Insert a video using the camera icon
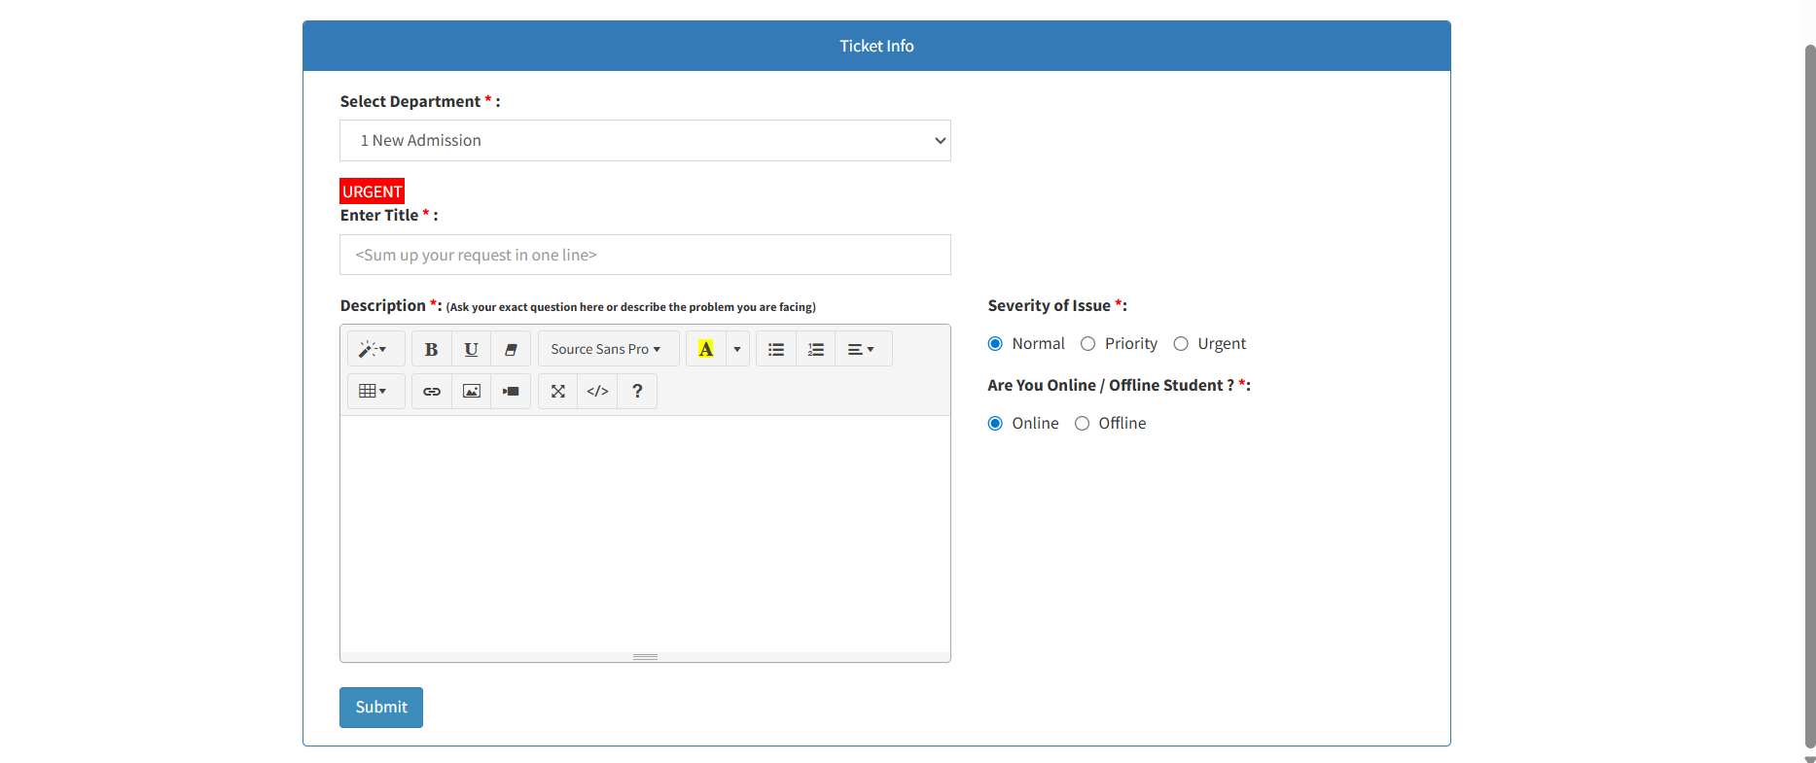Image resolution: width=1816 pixels, height=763 pixels. (x=511, y=391)
